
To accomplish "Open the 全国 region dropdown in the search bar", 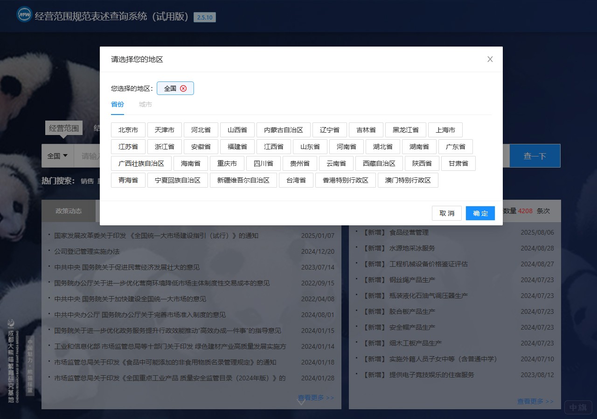I will [x=57, y=155].
